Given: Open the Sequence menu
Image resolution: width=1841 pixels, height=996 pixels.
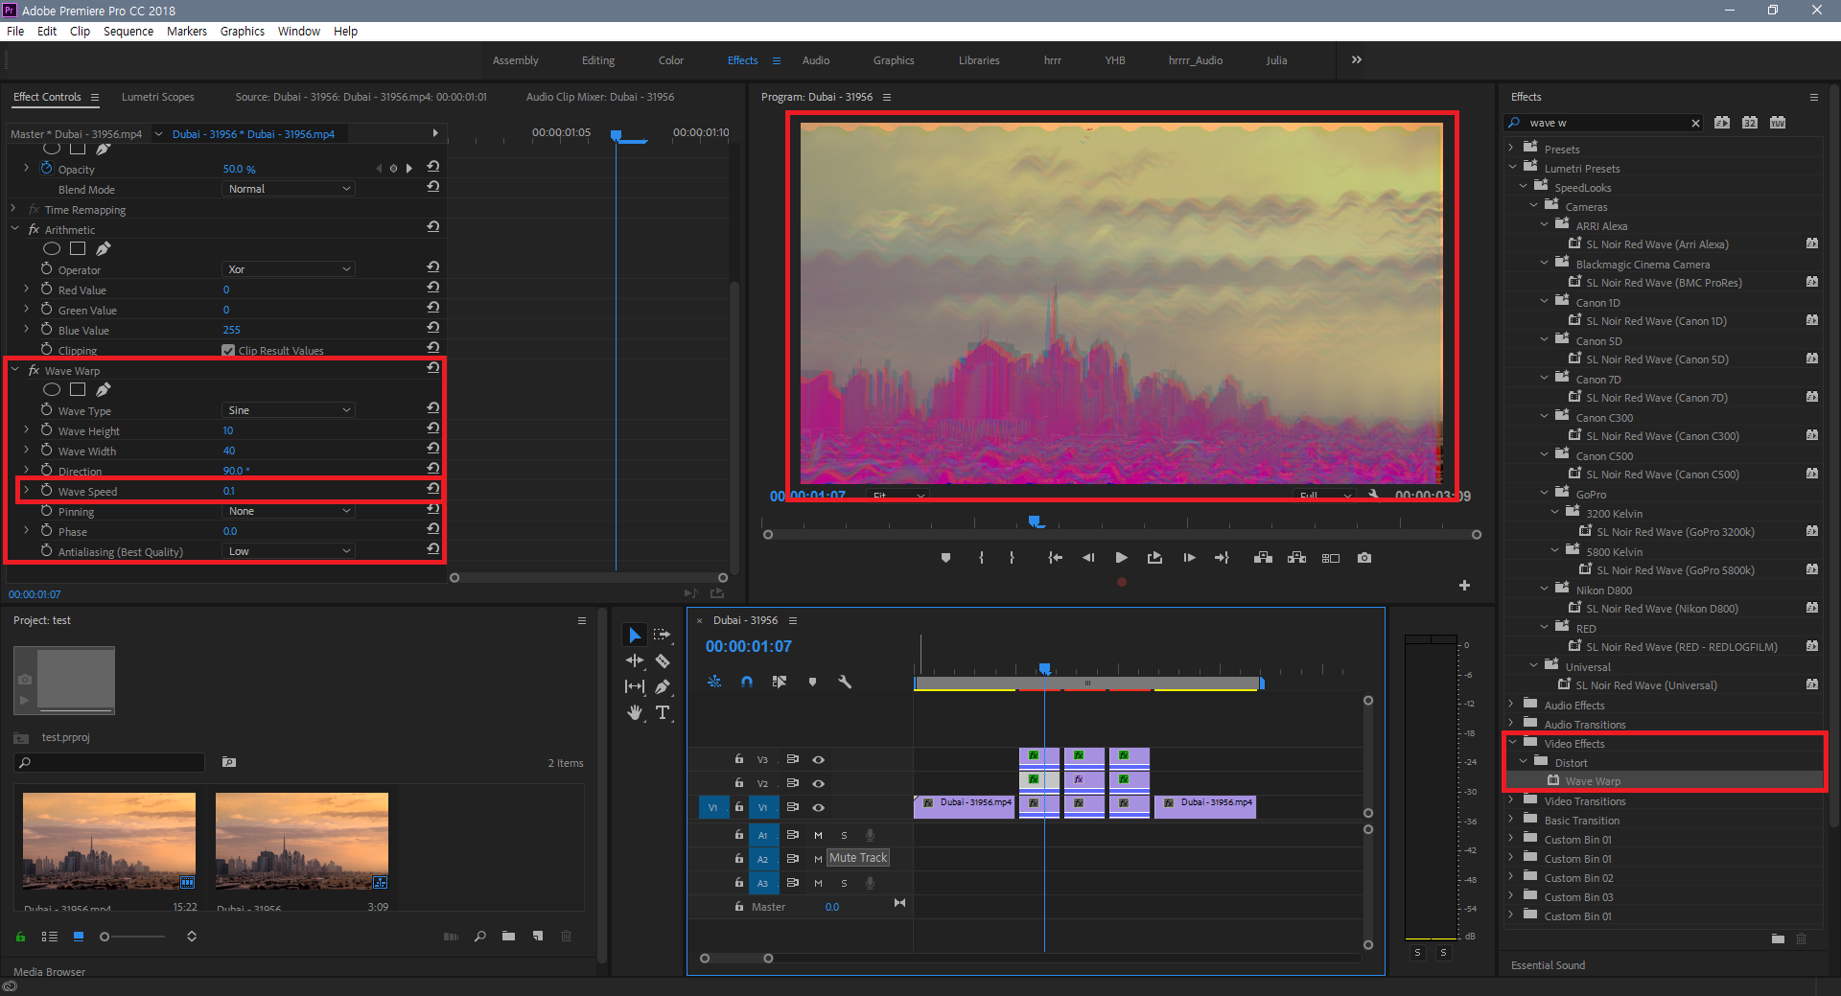Looking at the screenshot, I should pyautogui.click(x=128, y=32).
